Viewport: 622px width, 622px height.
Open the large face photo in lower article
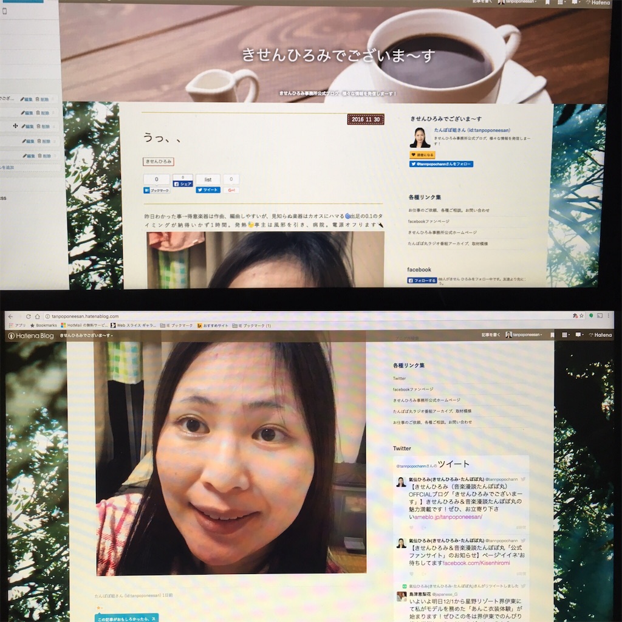click(231, 458)
